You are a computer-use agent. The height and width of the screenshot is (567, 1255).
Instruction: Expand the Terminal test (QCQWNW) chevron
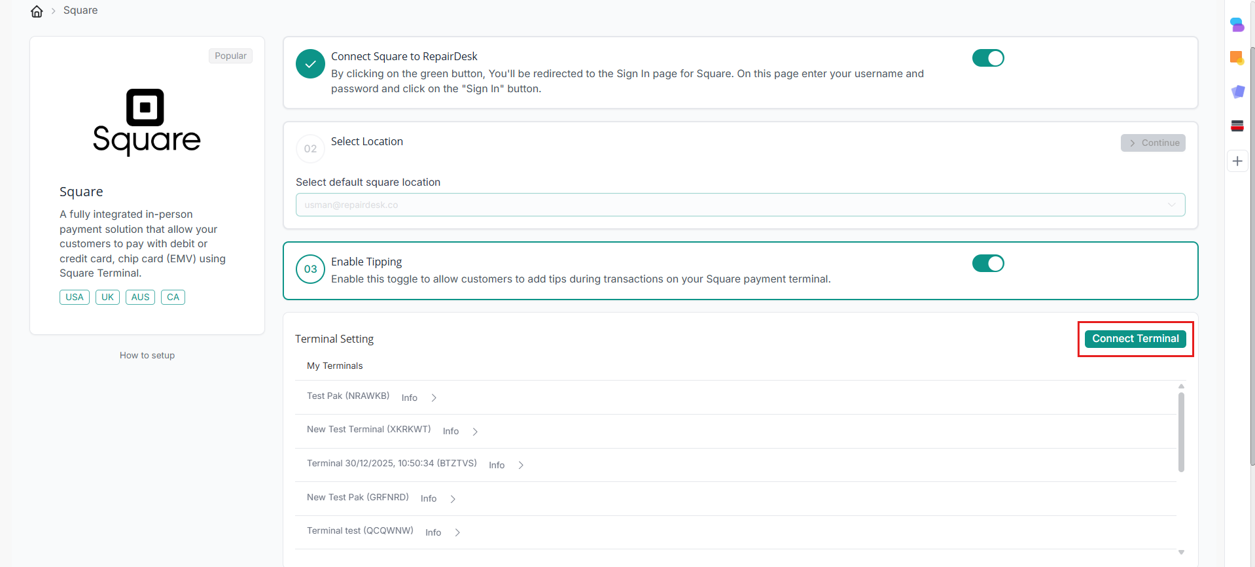457,532
